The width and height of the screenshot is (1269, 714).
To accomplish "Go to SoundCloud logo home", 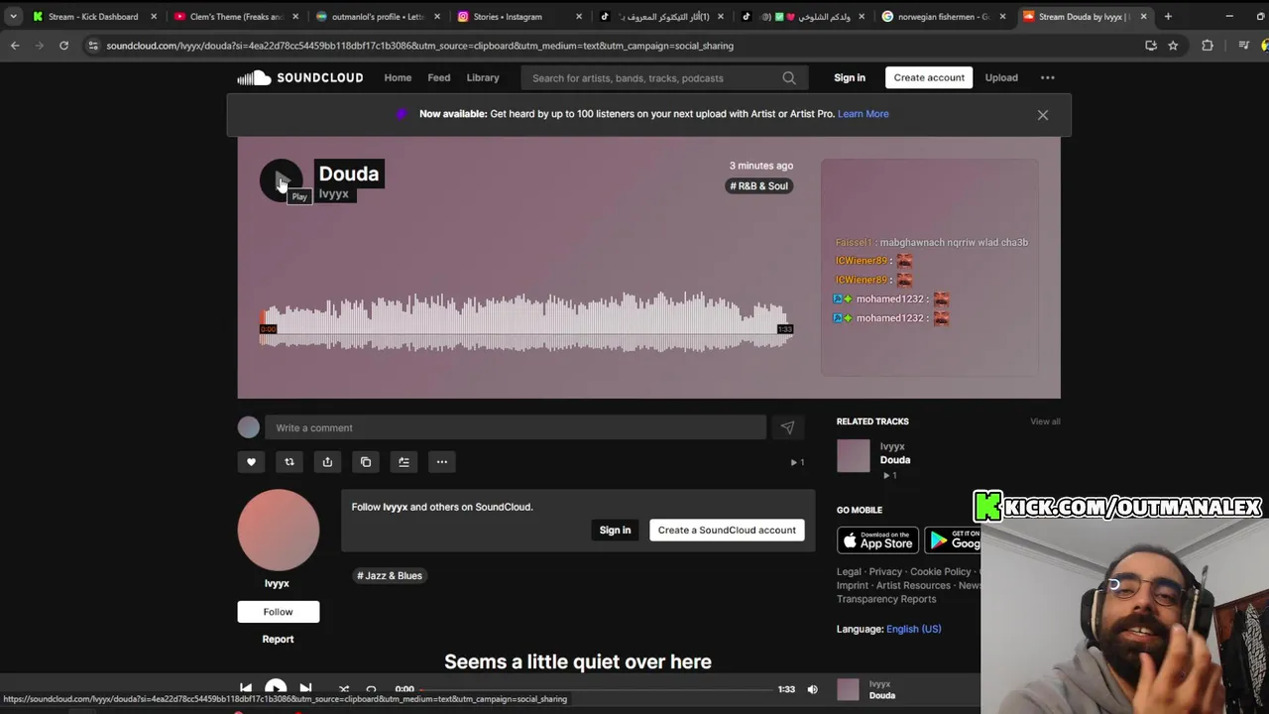I will (300, 77).
